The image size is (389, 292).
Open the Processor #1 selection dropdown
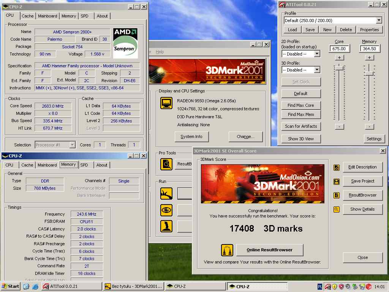coord(72,145)
